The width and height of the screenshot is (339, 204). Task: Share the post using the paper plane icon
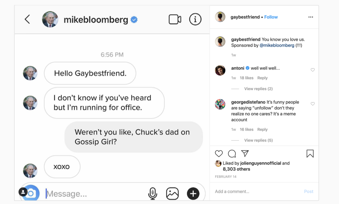(244, 153)
